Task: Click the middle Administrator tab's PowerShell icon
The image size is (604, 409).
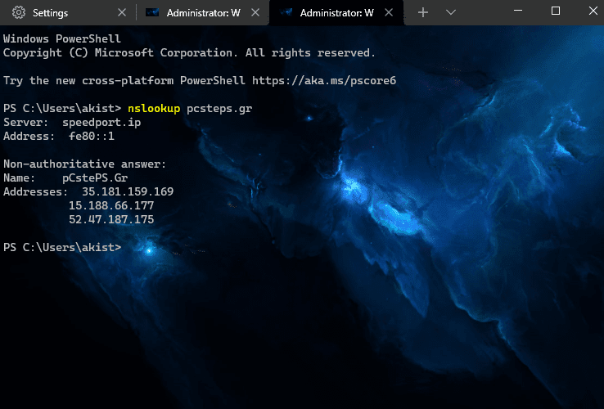Action: click(152, 13)
